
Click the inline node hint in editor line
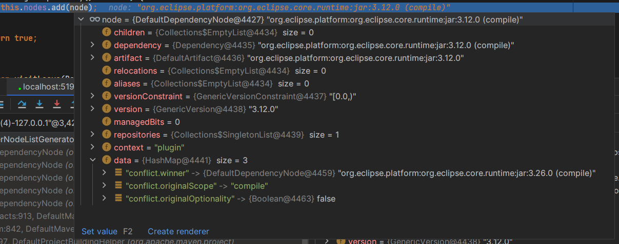279,7
